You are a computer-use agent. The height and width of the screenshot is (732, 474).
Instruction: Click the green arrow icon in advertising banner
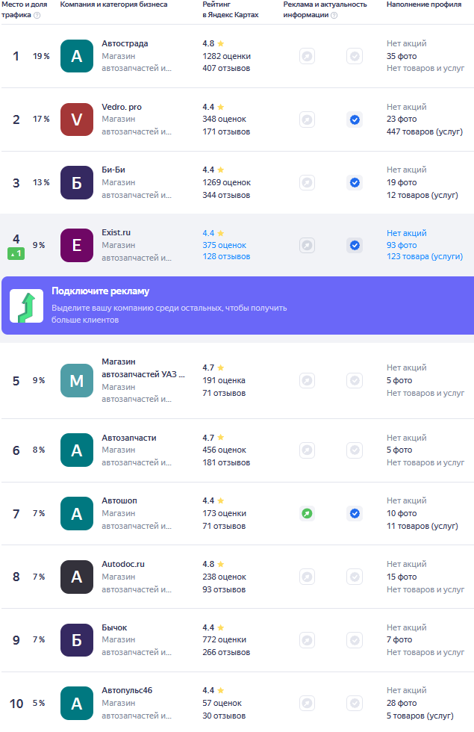click(x=26, y=305)
